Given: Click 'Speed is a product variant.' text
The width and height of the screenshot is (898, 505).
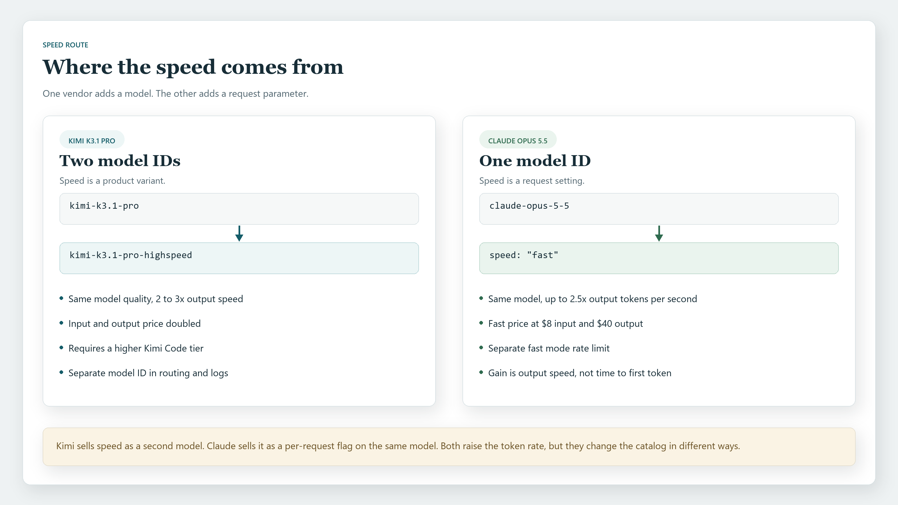Looking at the screenshot, I should 112,181.
